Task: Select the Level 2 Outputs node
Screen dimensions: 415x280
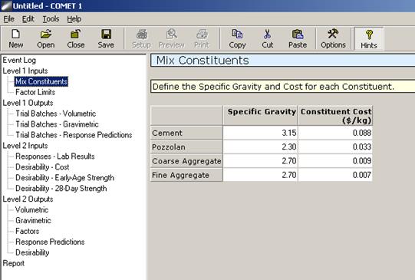Action: point(28,199)
